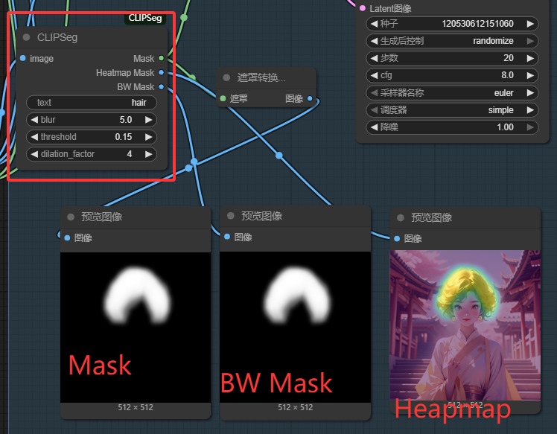Decrease threshold value with left arrow
Image resolution: width=557 pixels, height=434 pixels.
click(34, 137)
